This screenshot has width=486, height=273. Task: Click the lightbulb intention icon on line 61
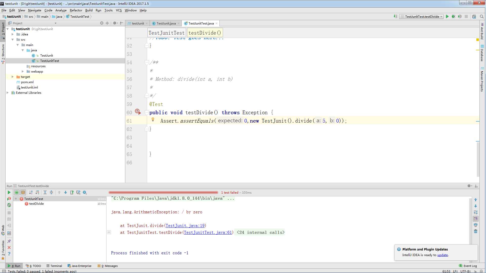(153, 120)
